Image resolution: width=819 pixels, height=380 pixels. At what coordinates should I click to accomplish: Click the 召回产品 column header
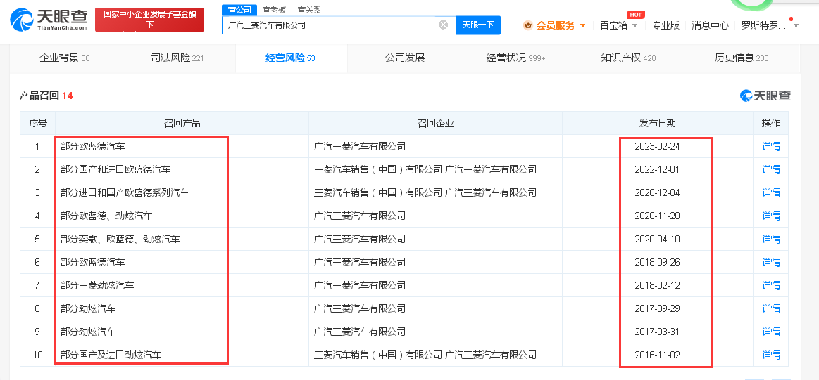[182, 123]
